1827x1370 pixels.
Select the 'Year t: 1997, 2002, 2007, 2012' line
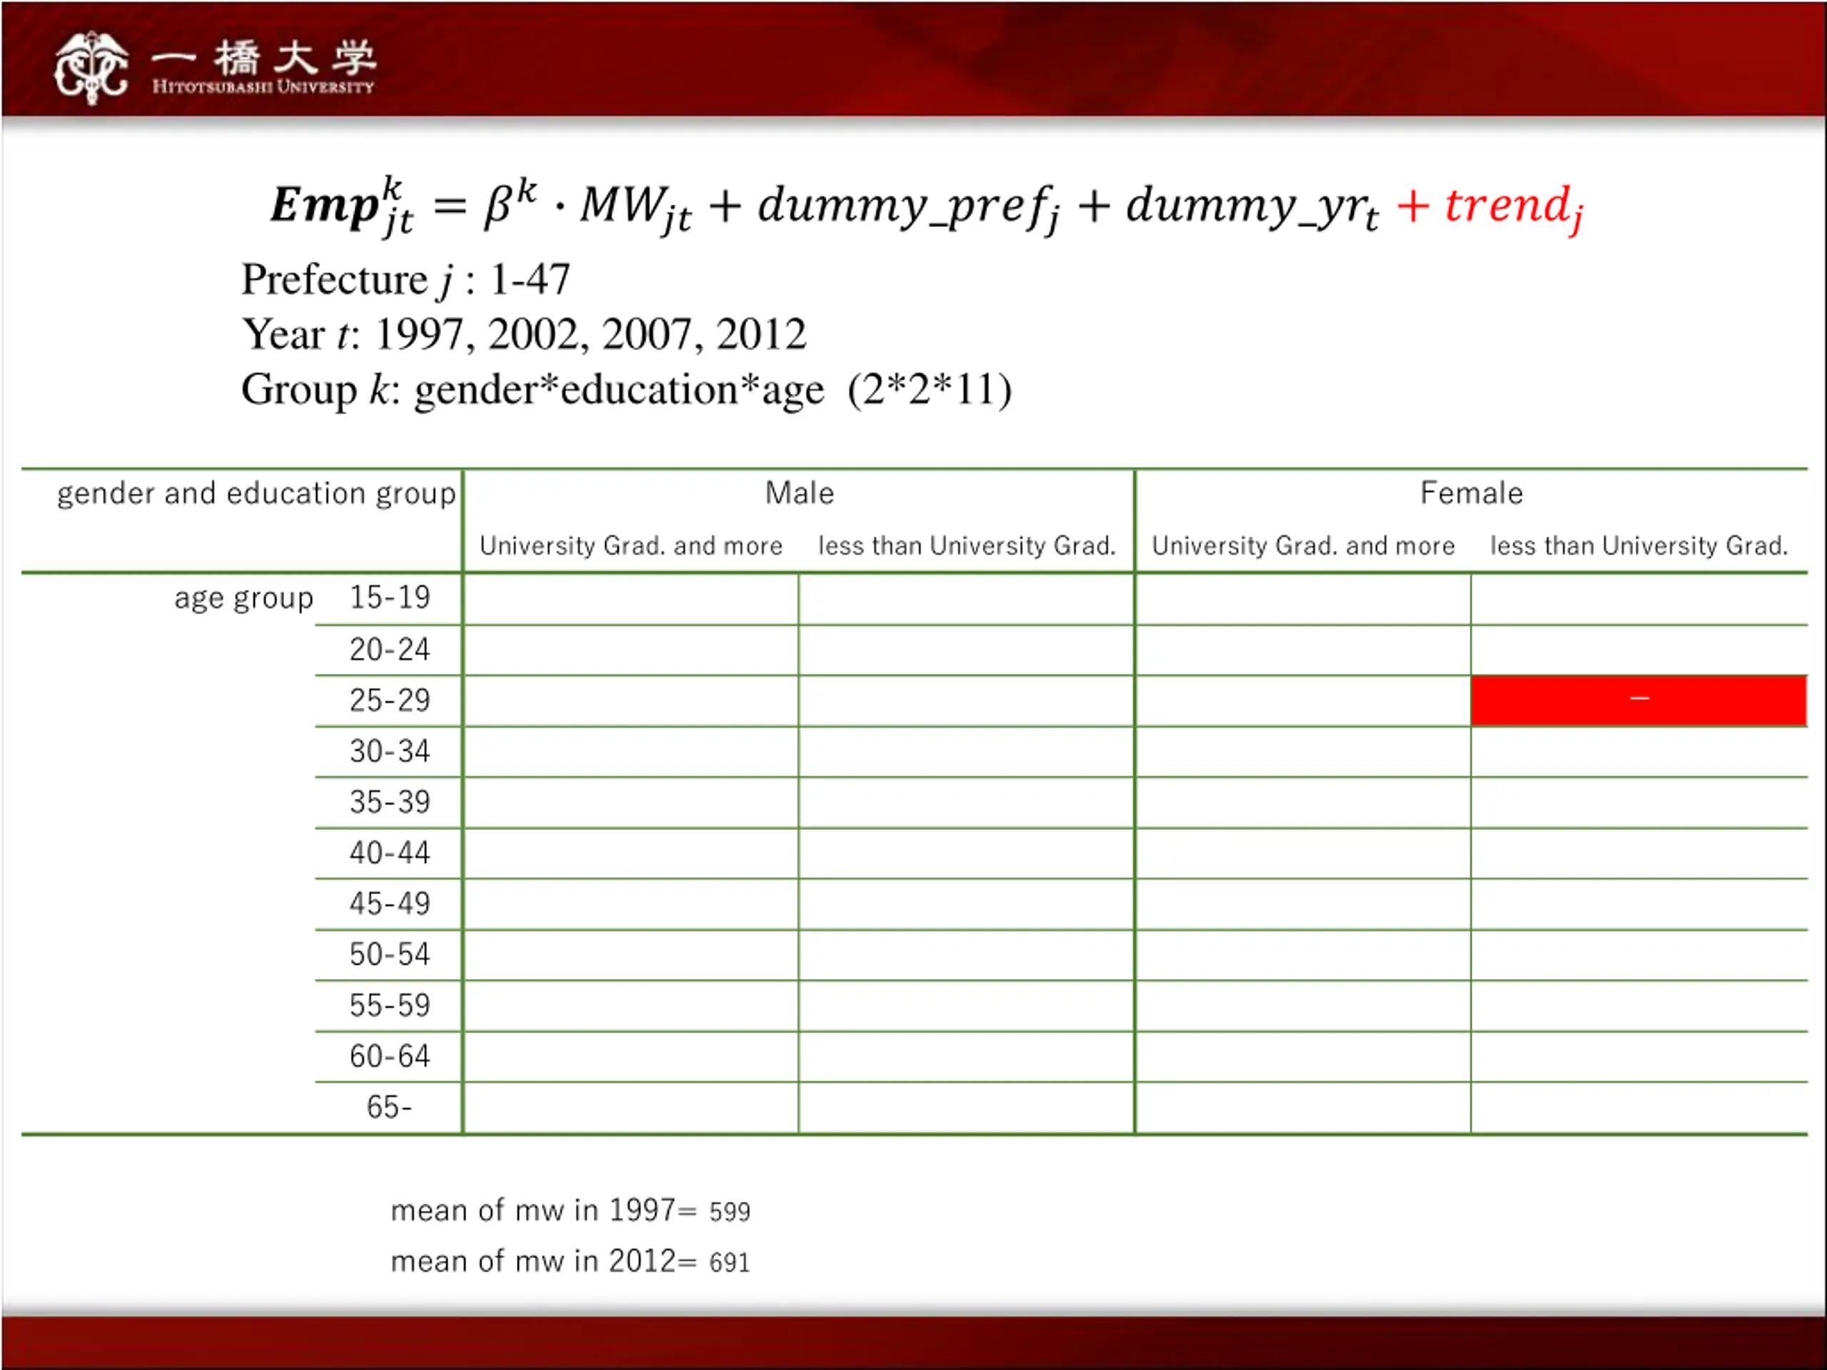pos(524,335)
